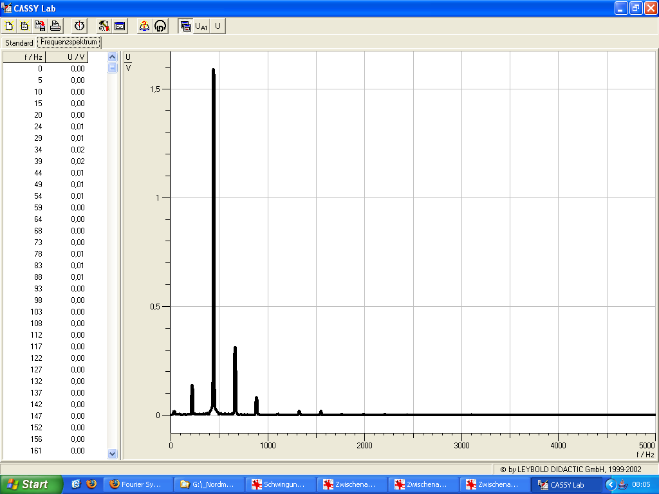Toggle the display windows arrangement button
The width and height of the screenshot is (659, 494).
click(x=185, y=26)
